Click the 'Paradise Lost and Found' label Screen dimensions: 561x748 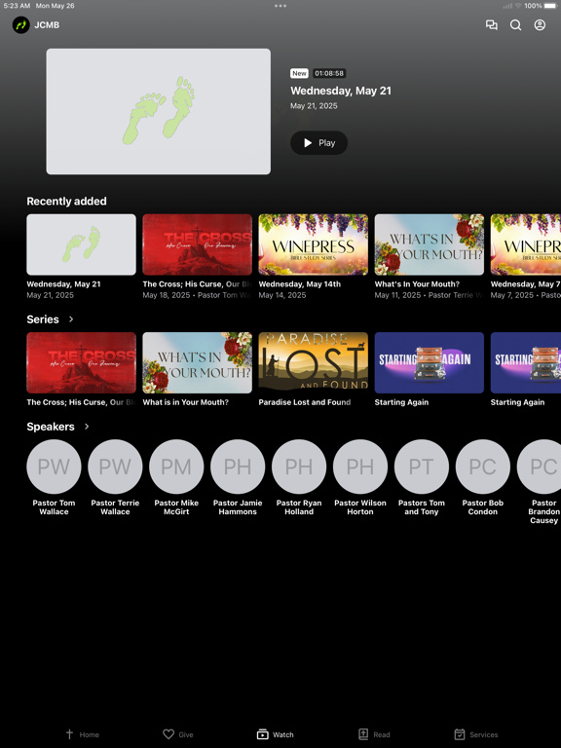304,402
